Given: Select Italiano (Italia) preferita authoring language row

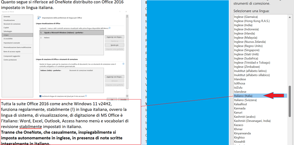Looking at the screenshot, I should tap(72, 71).
